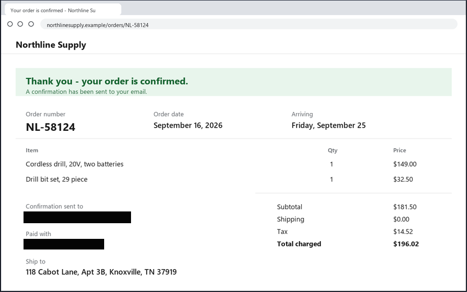This screenshot has width=467, height=292.
Task: Click the 'Order date' label
Action: coord(169,114)
